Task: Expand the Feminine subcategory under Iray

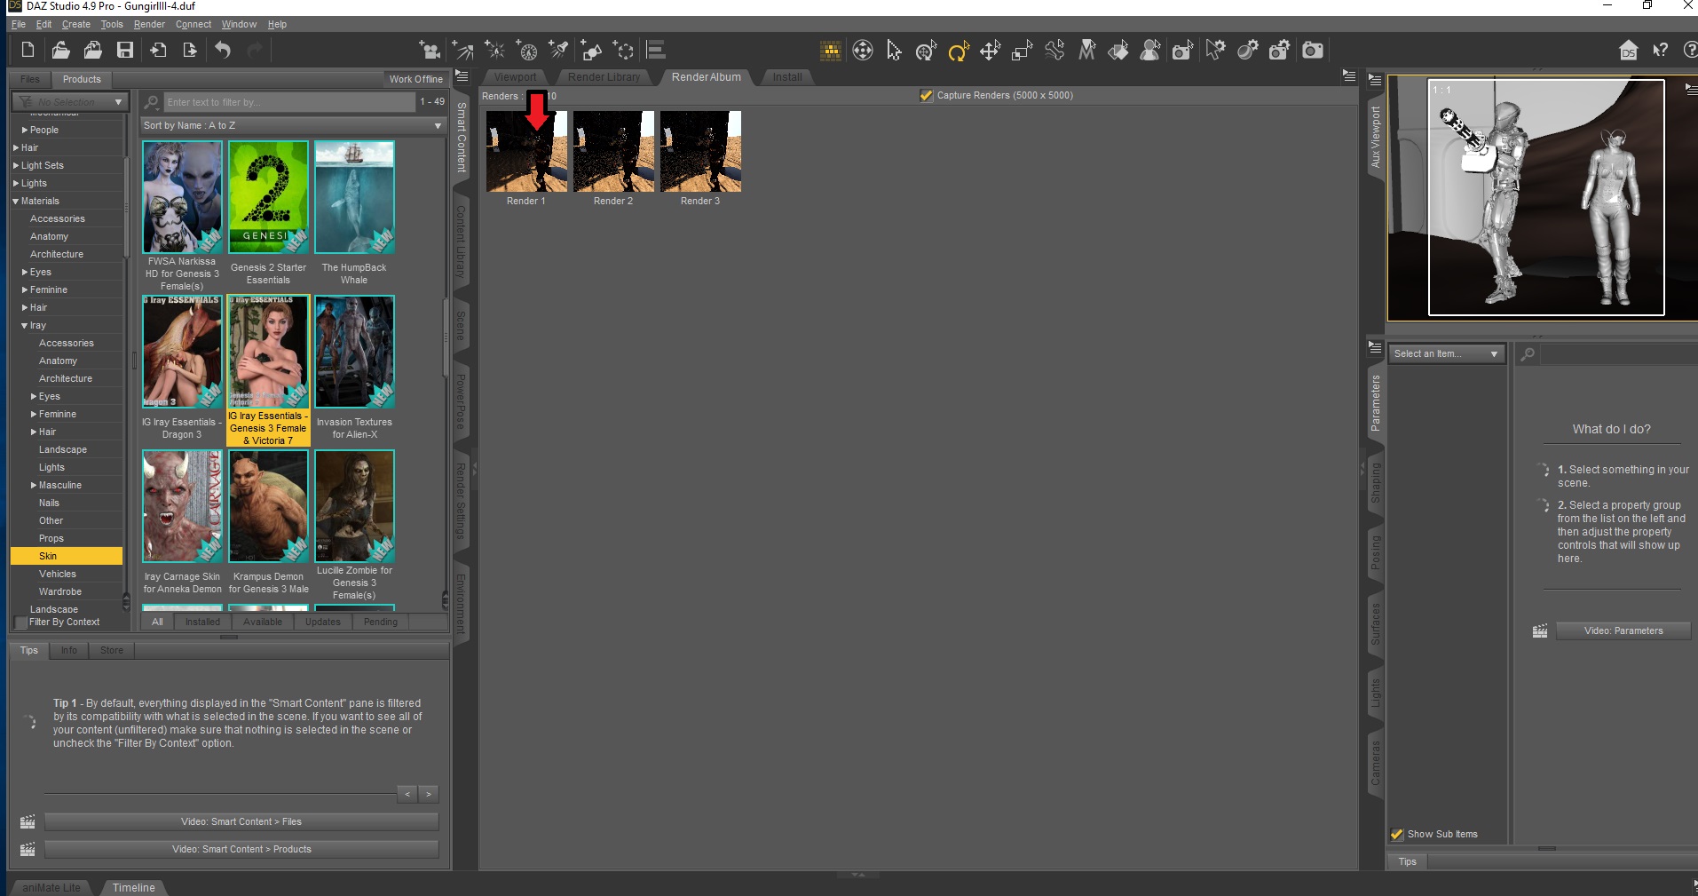Action: pyautogui.click(x=34, y=414)
